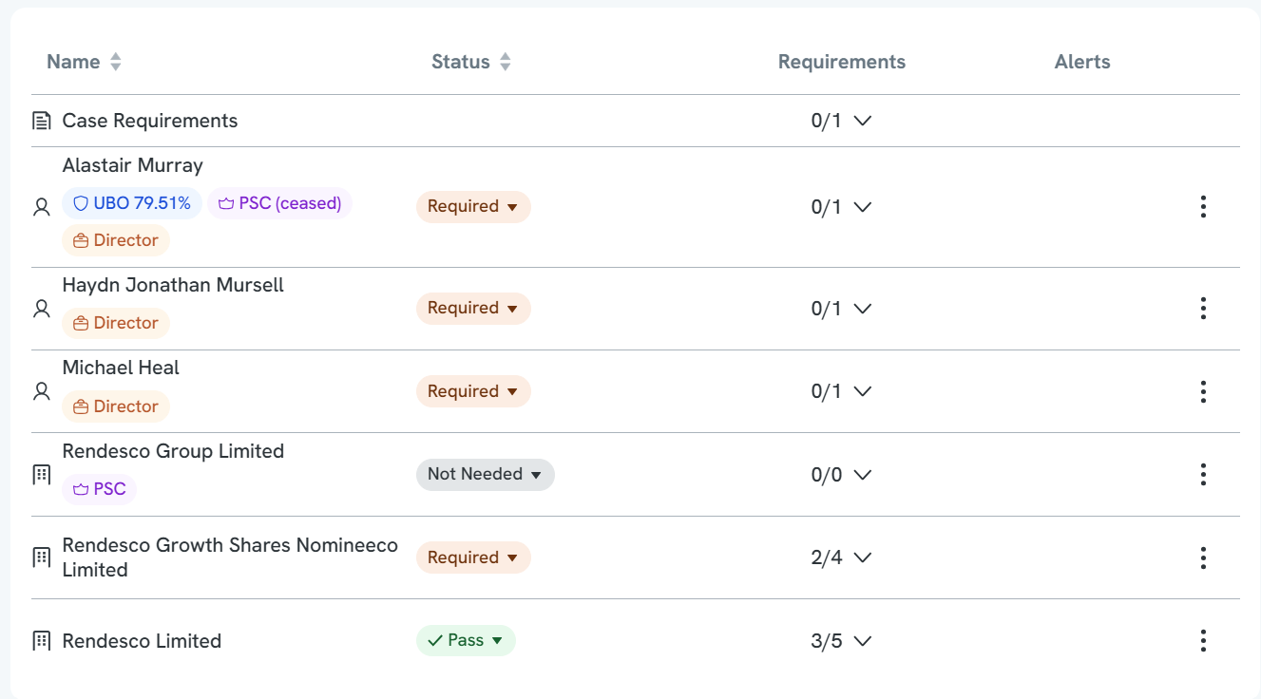The image size is (1261, 699).
Task: Open the Pass status dropdown for Rendesco Limited
Action: (466, 641)
